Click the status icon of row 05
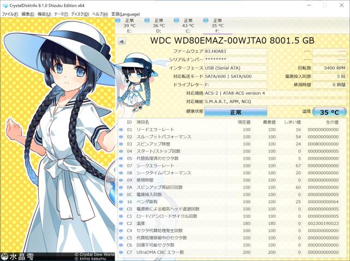 (121, 159)
